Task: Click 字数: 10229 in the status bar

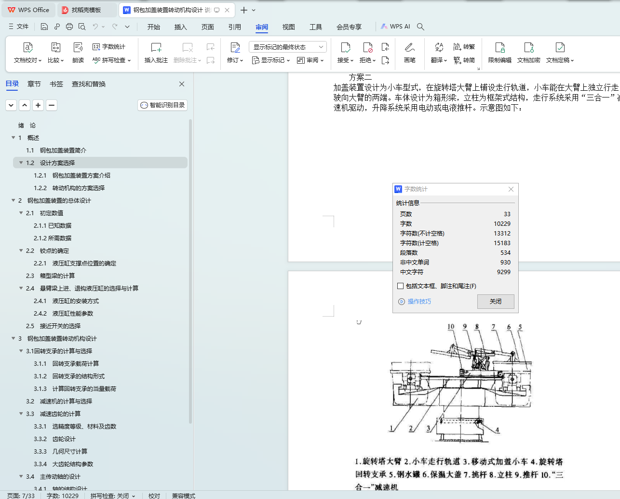Action: click(63, 496)
